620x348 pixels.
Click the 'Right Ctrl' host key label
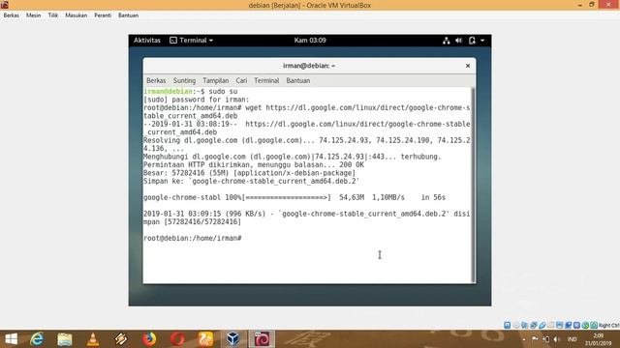coord(609,325)
